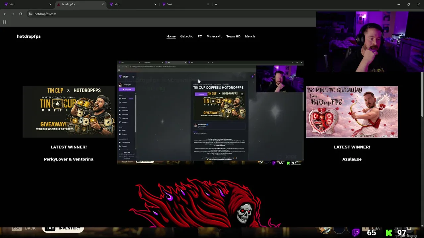Image resolution: width=424 pixels, height=238 pixels.
Task: Open a new browser tab
Action: point(216,4)
